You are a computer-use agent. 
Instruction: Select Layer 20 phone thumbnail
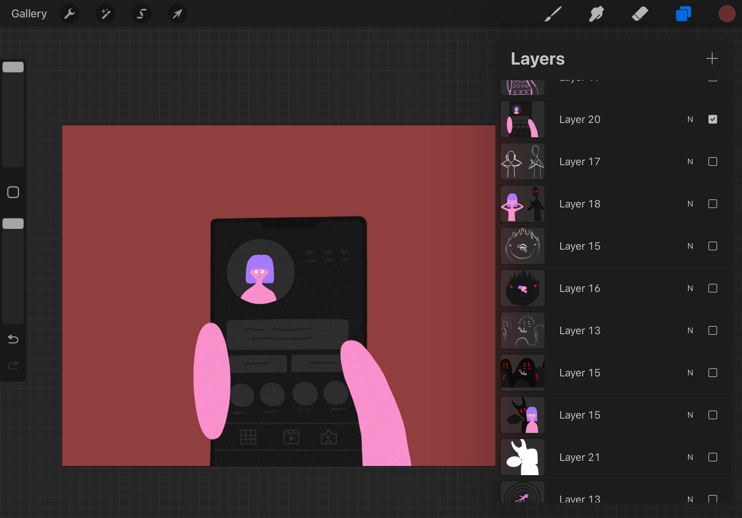tap(523, 119)
